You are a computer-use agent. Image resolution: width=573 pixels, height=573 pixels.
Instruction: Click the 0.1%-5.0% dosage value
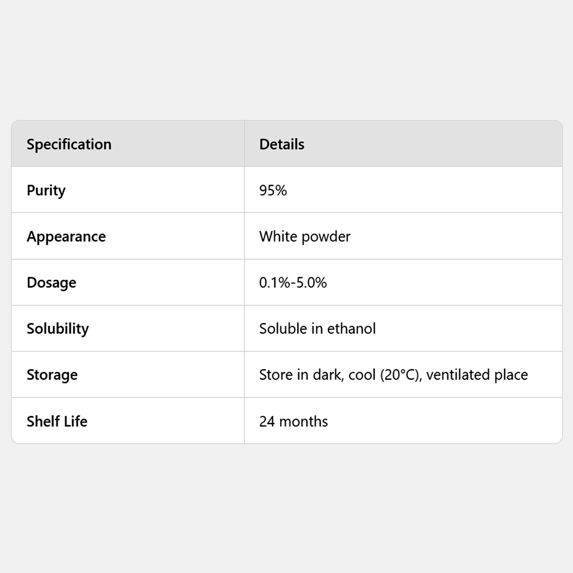[x=293, y=283]
